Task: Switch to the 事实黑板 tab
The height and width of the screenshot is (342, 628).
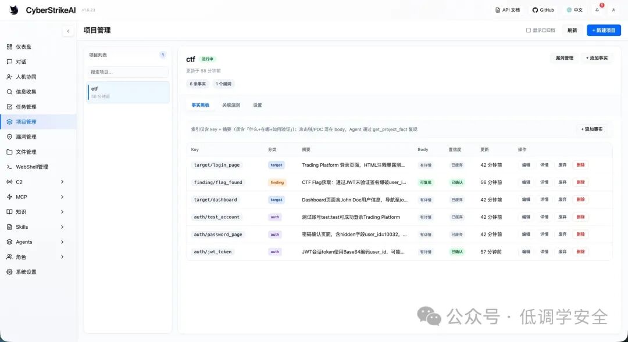Action: (200, 105)
